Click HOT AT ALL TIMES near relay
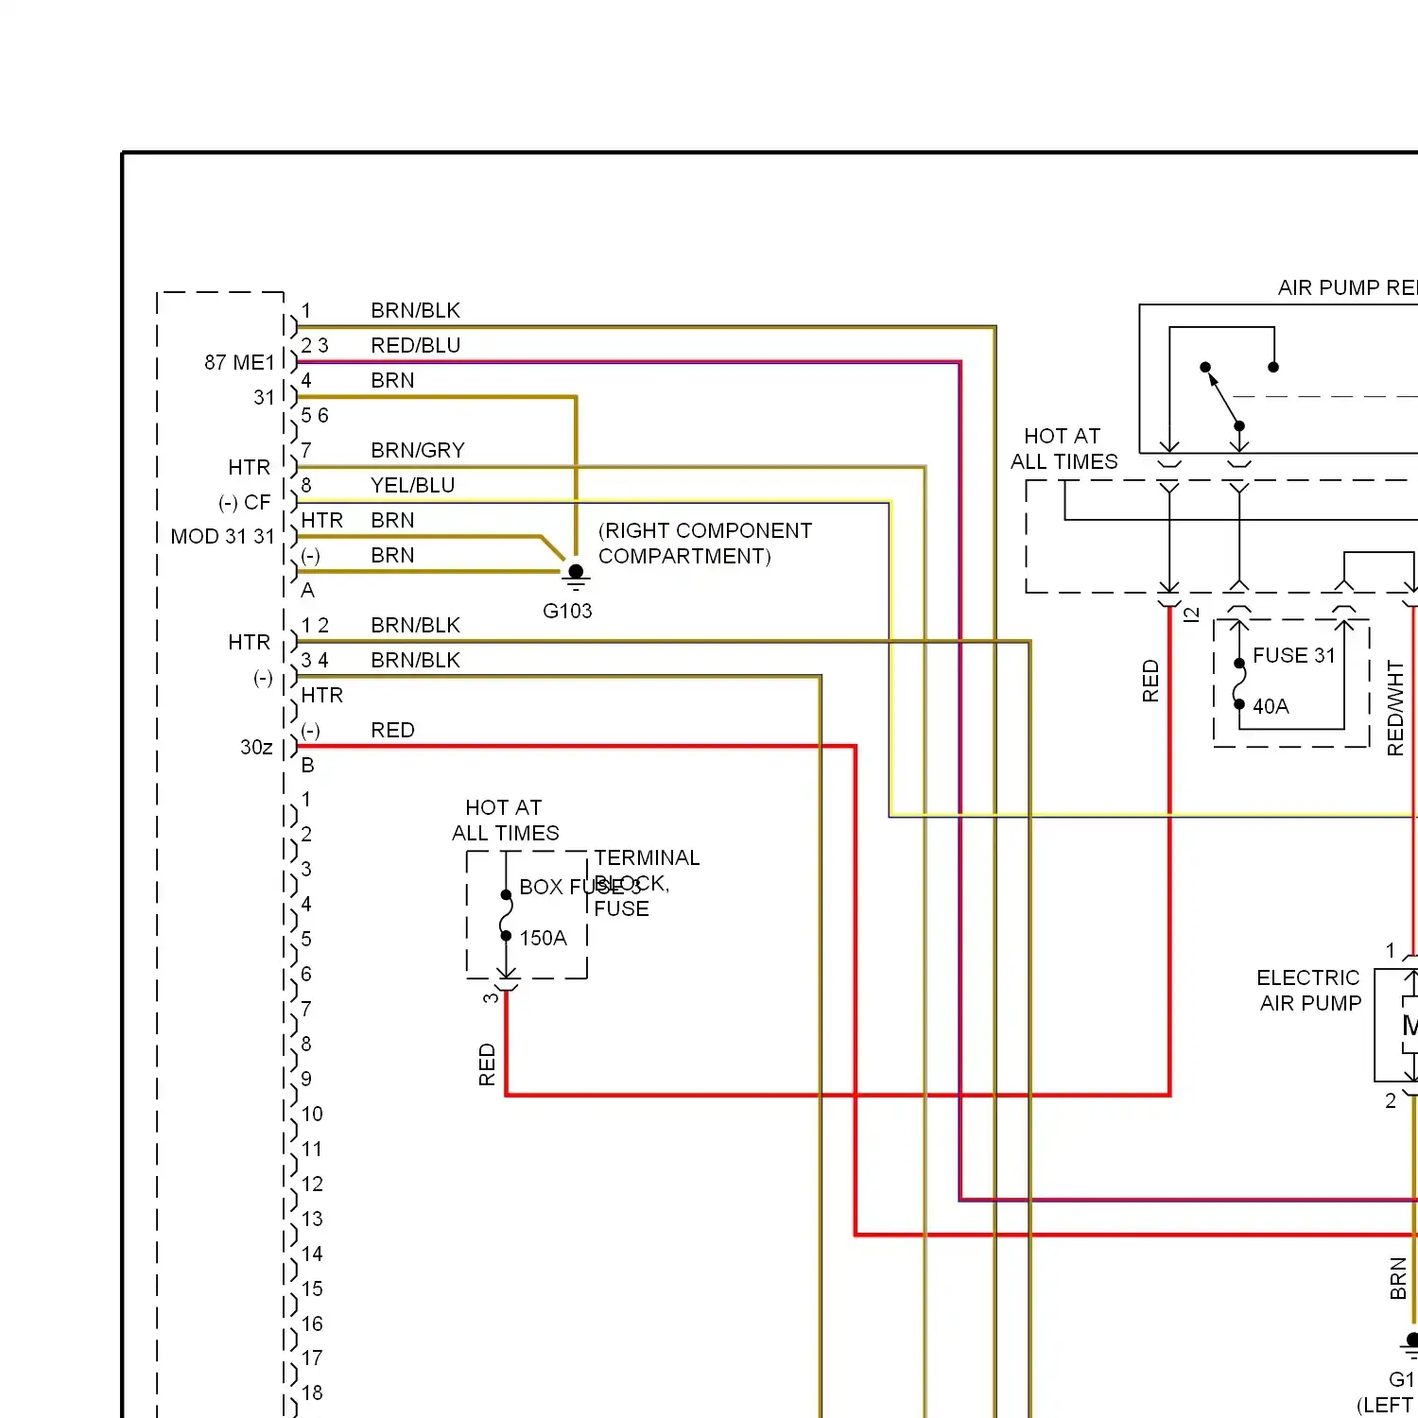Screen dimensions: 1418x1418 point(1063,449)
